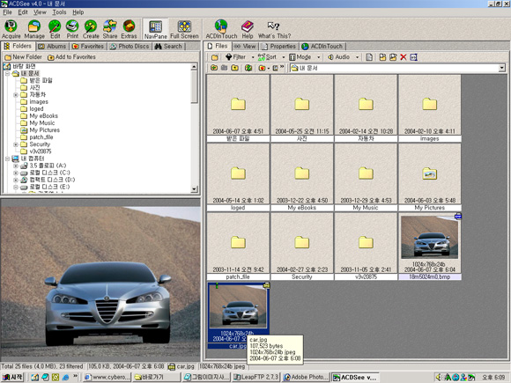Select the patch_file folder thumbnail
The height and width of the screenshot is (383, 511).
238,246
